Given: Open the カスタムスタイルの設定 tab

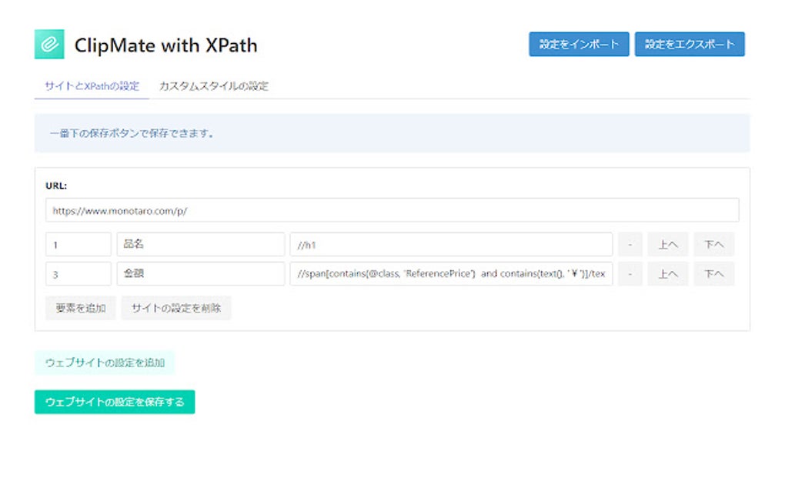Looking at the screenshot, I should click(x=213, y=86).
